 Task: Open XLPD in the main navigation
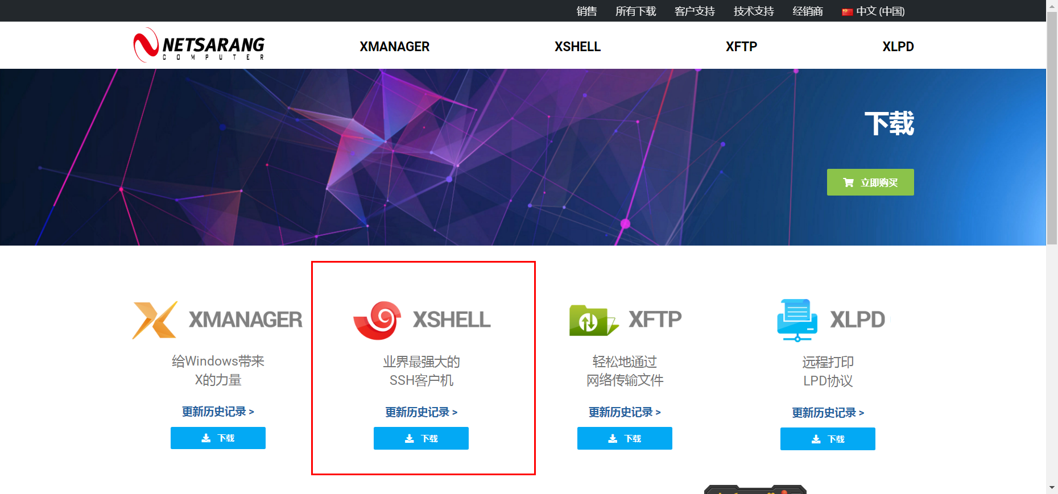[898, 47]
